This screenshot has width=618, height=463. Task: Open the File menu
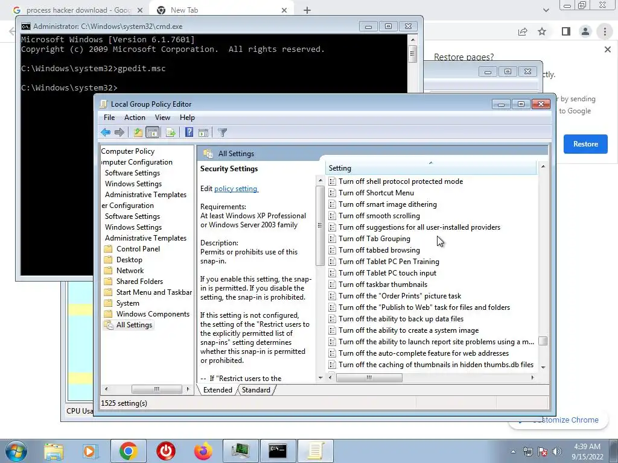pyautogui.click(x=109, y=118)
